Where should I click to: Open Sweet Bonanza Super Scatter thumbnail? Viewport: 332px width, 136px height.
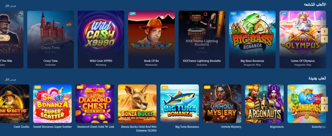(x=53, y=104)
